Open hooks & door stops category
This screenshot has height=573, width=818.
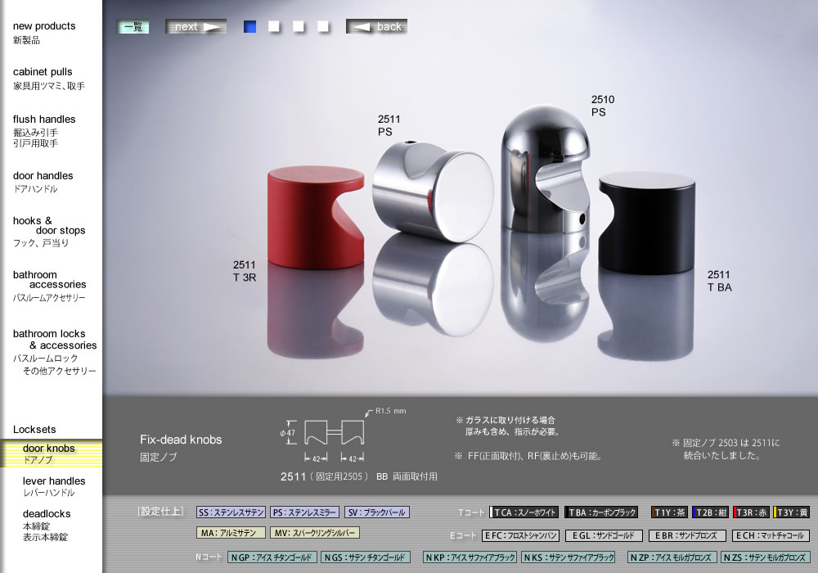pyautogui.click(x=48, y=231)
